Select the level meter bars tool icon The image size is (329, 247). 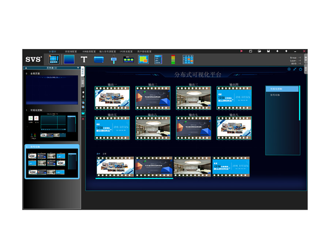pos(173,59)
